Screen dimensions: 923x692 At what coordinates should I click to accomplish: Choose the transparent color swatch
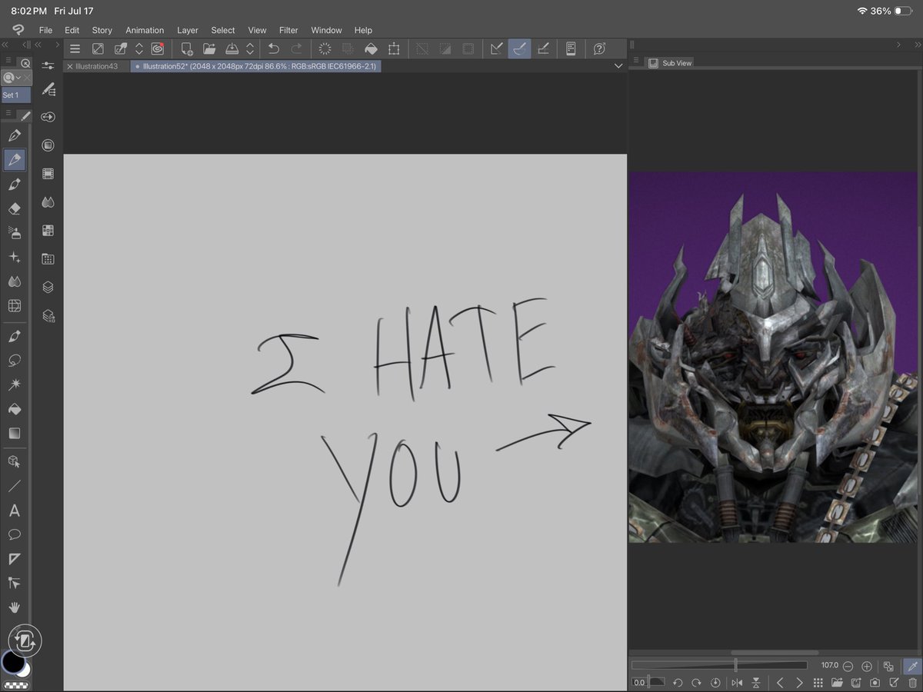click(x=16, y=685)
